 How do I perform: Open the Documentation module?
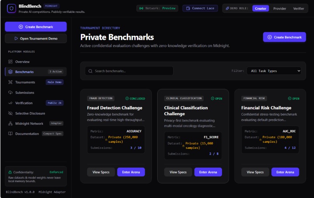pyautogui.click(x=35, y=134)
